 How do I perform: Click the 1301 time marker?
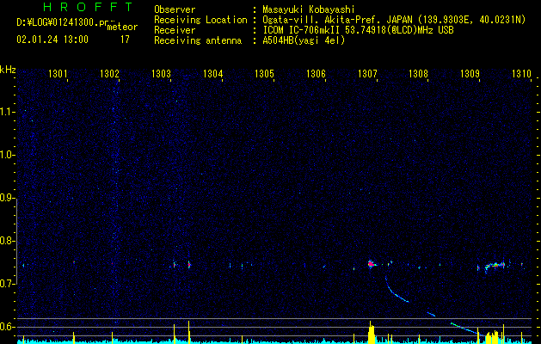[x=58, y=73]
